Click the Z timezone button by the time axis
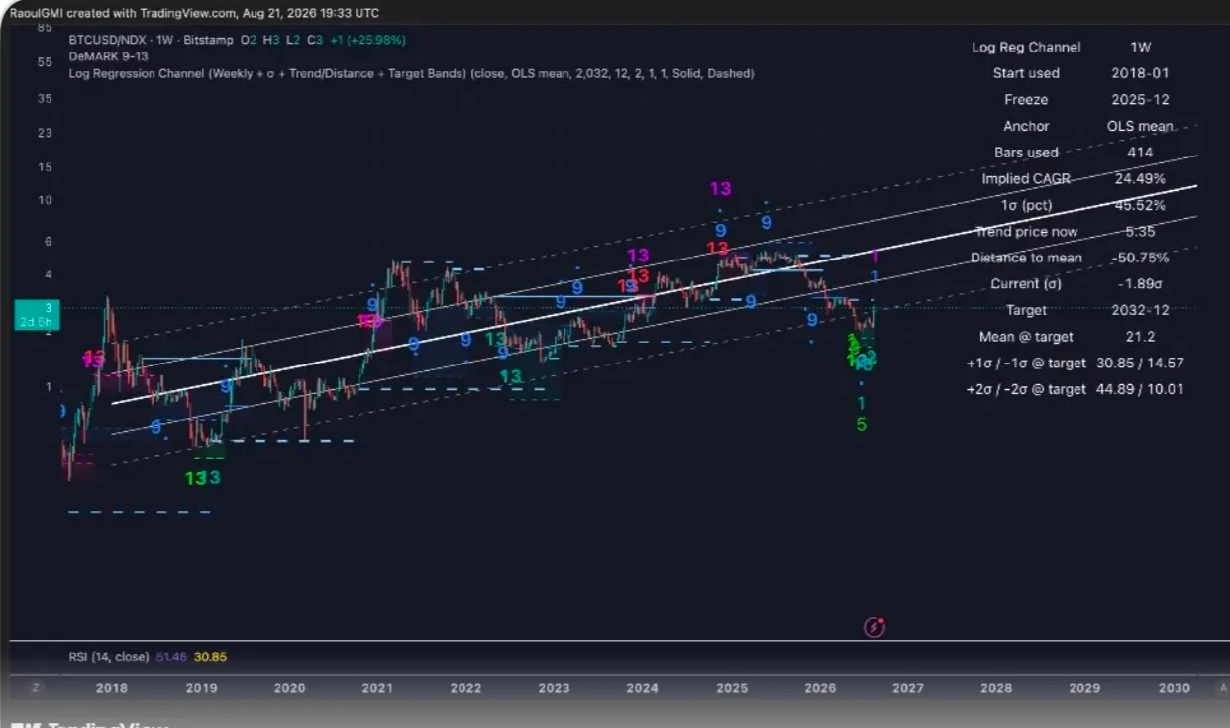1230x728 pixels. [36, 688]
